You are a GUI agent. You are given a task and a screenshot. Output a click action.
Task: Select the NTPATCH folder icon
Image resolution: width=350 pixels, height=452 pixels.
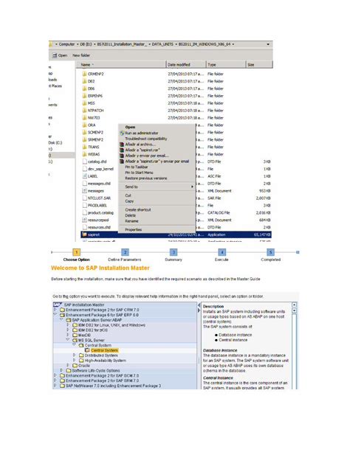tap(84, 111)
